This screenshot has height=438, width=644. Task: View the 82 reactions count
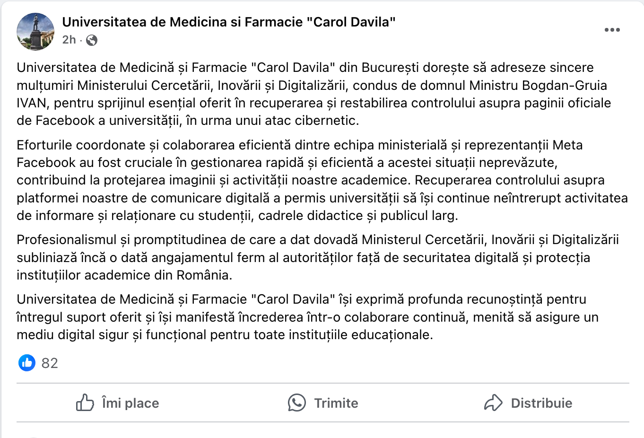click(50, 363)
